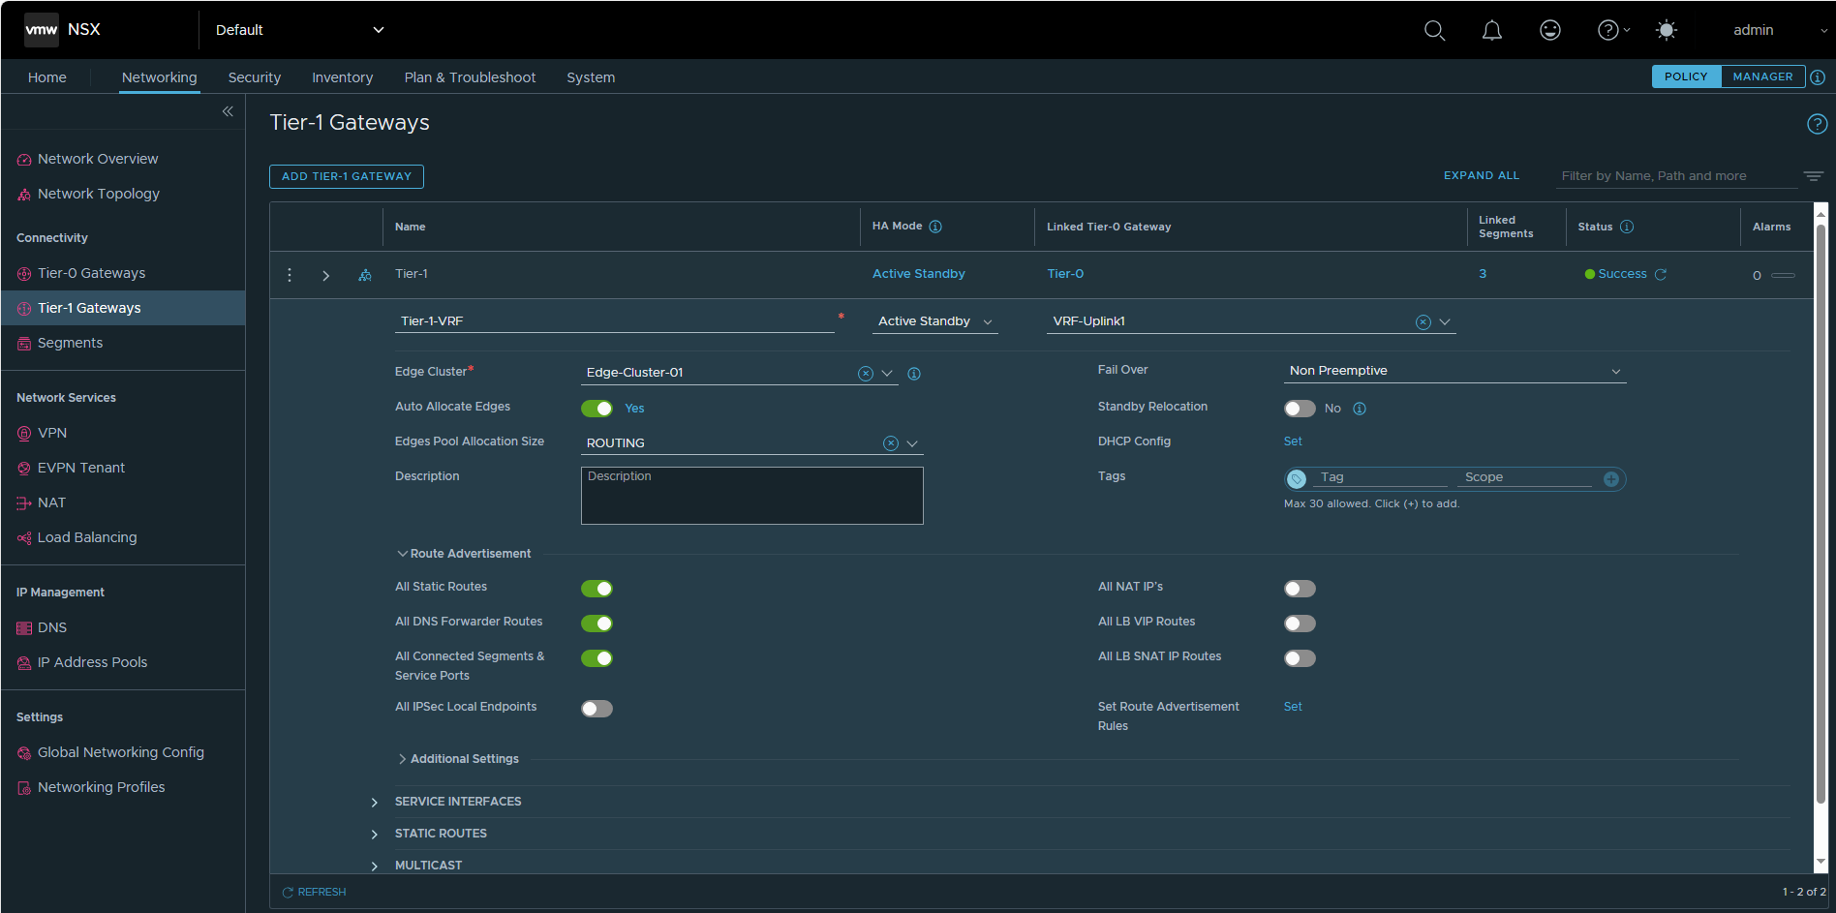The width and height of the screenshot is (1836, 913).
Task: Switch to MANAGER mode
Action: point(1762,76)
